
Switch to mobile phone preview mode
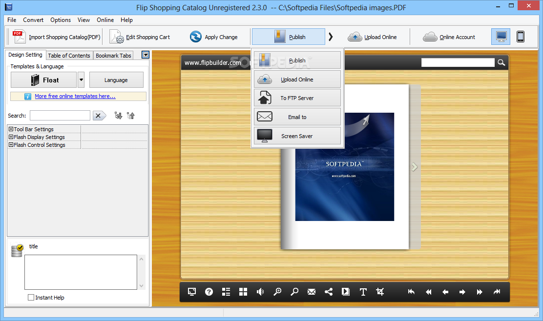pyautogui.click(x=520, y=37)
